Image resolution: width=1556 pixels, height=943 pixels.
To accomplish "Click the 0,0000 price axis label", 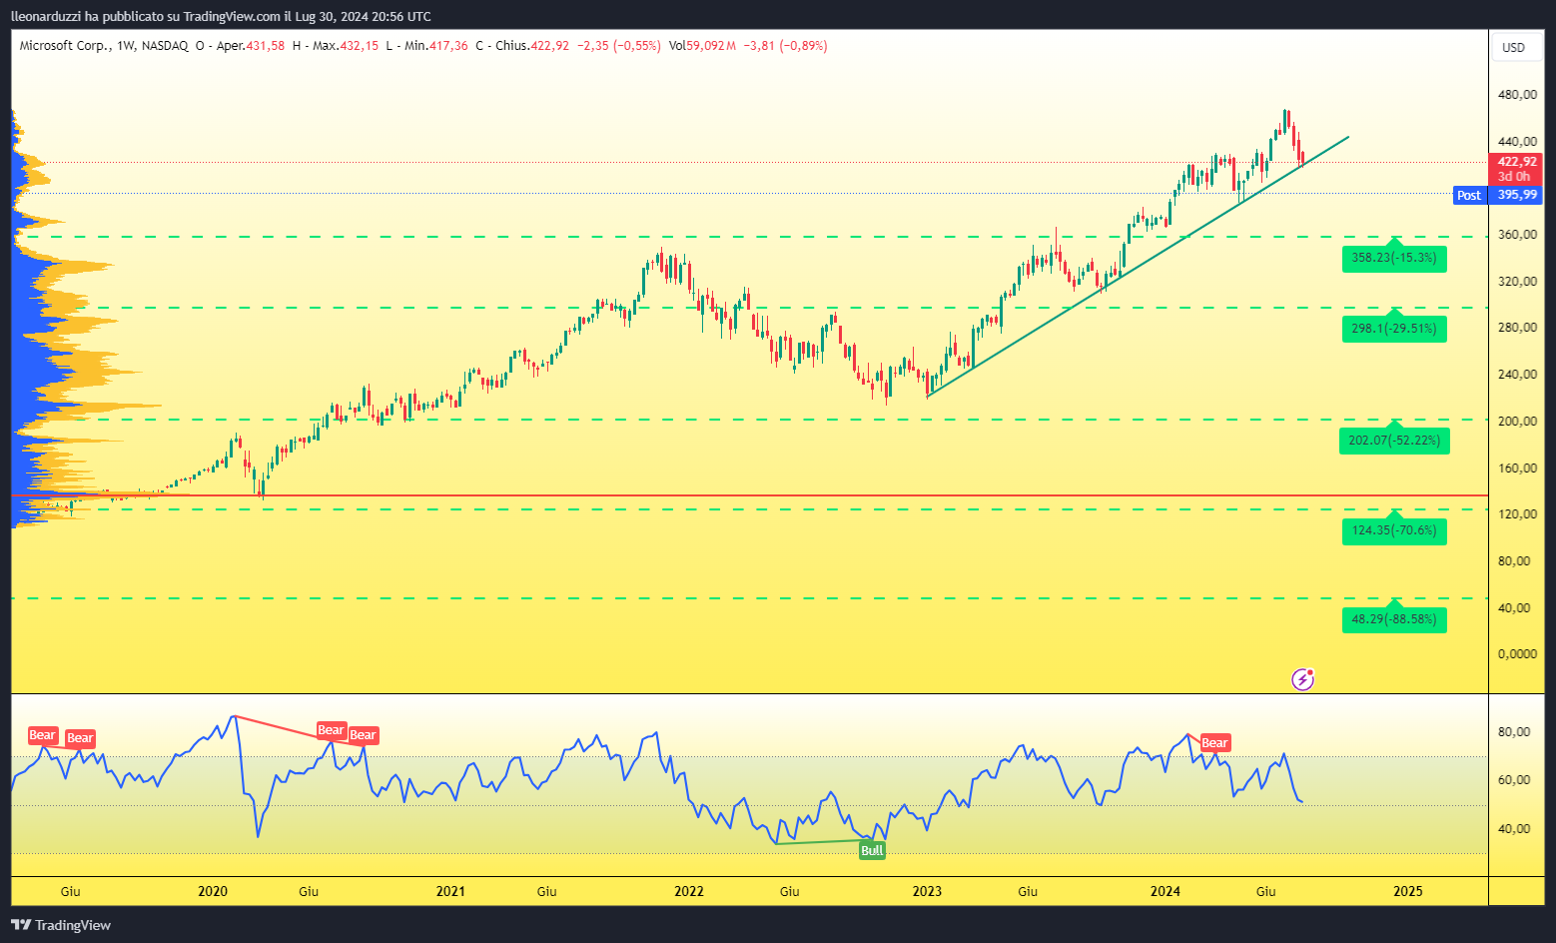I will coord(1517,653).
